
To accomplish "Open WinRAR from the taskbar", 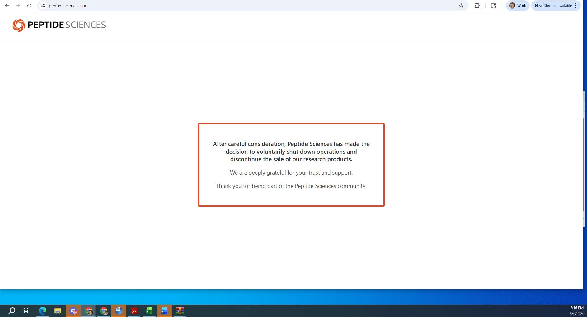I will click(x=180, y=311).
